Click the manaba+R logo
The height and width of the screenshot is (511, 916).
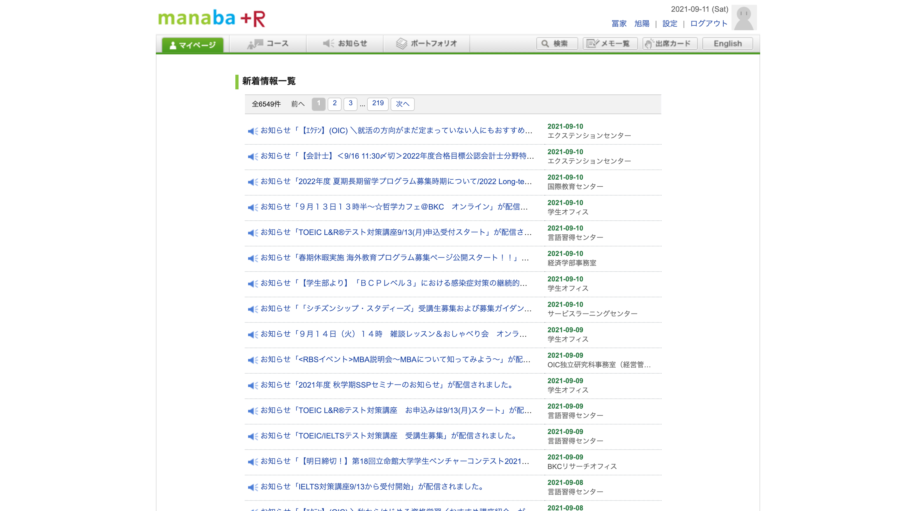(211, 18)
